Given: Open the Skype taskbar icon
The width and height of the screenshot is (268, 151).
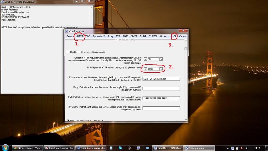Looking at the screenshot, I should pyautogui.click(x=120, y=148).
